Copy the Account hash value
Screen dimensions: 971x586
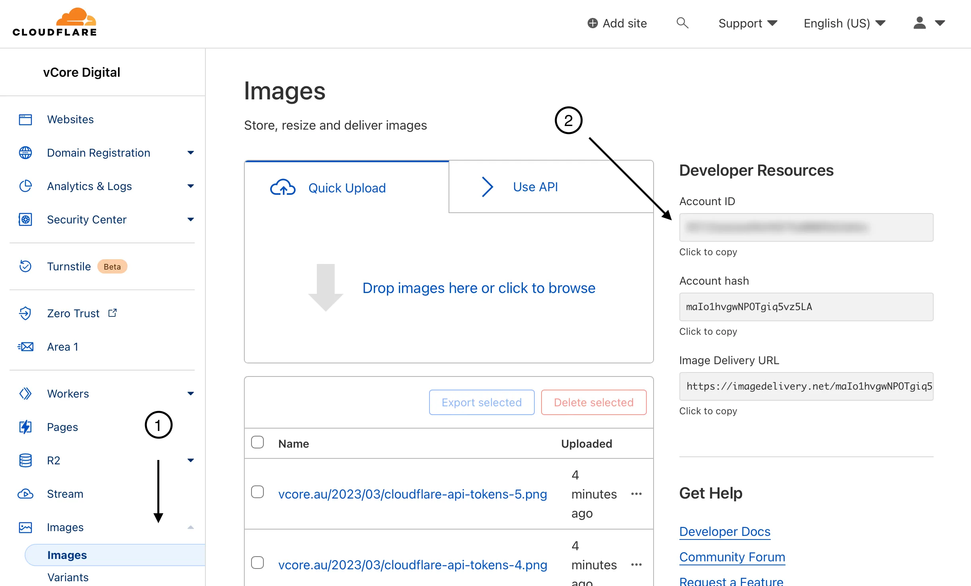(806, 307)
